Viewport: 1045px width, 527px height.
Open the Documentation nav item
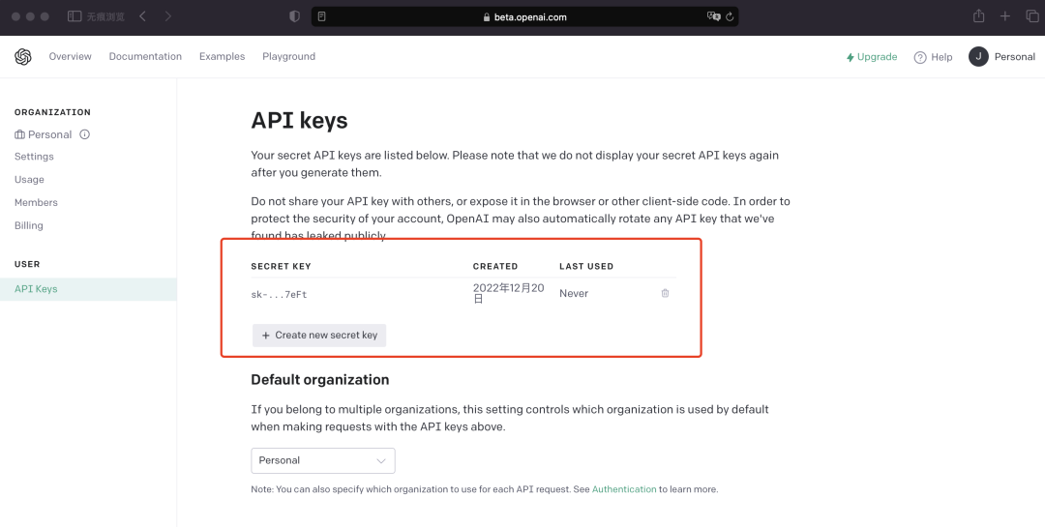point(145,57)
